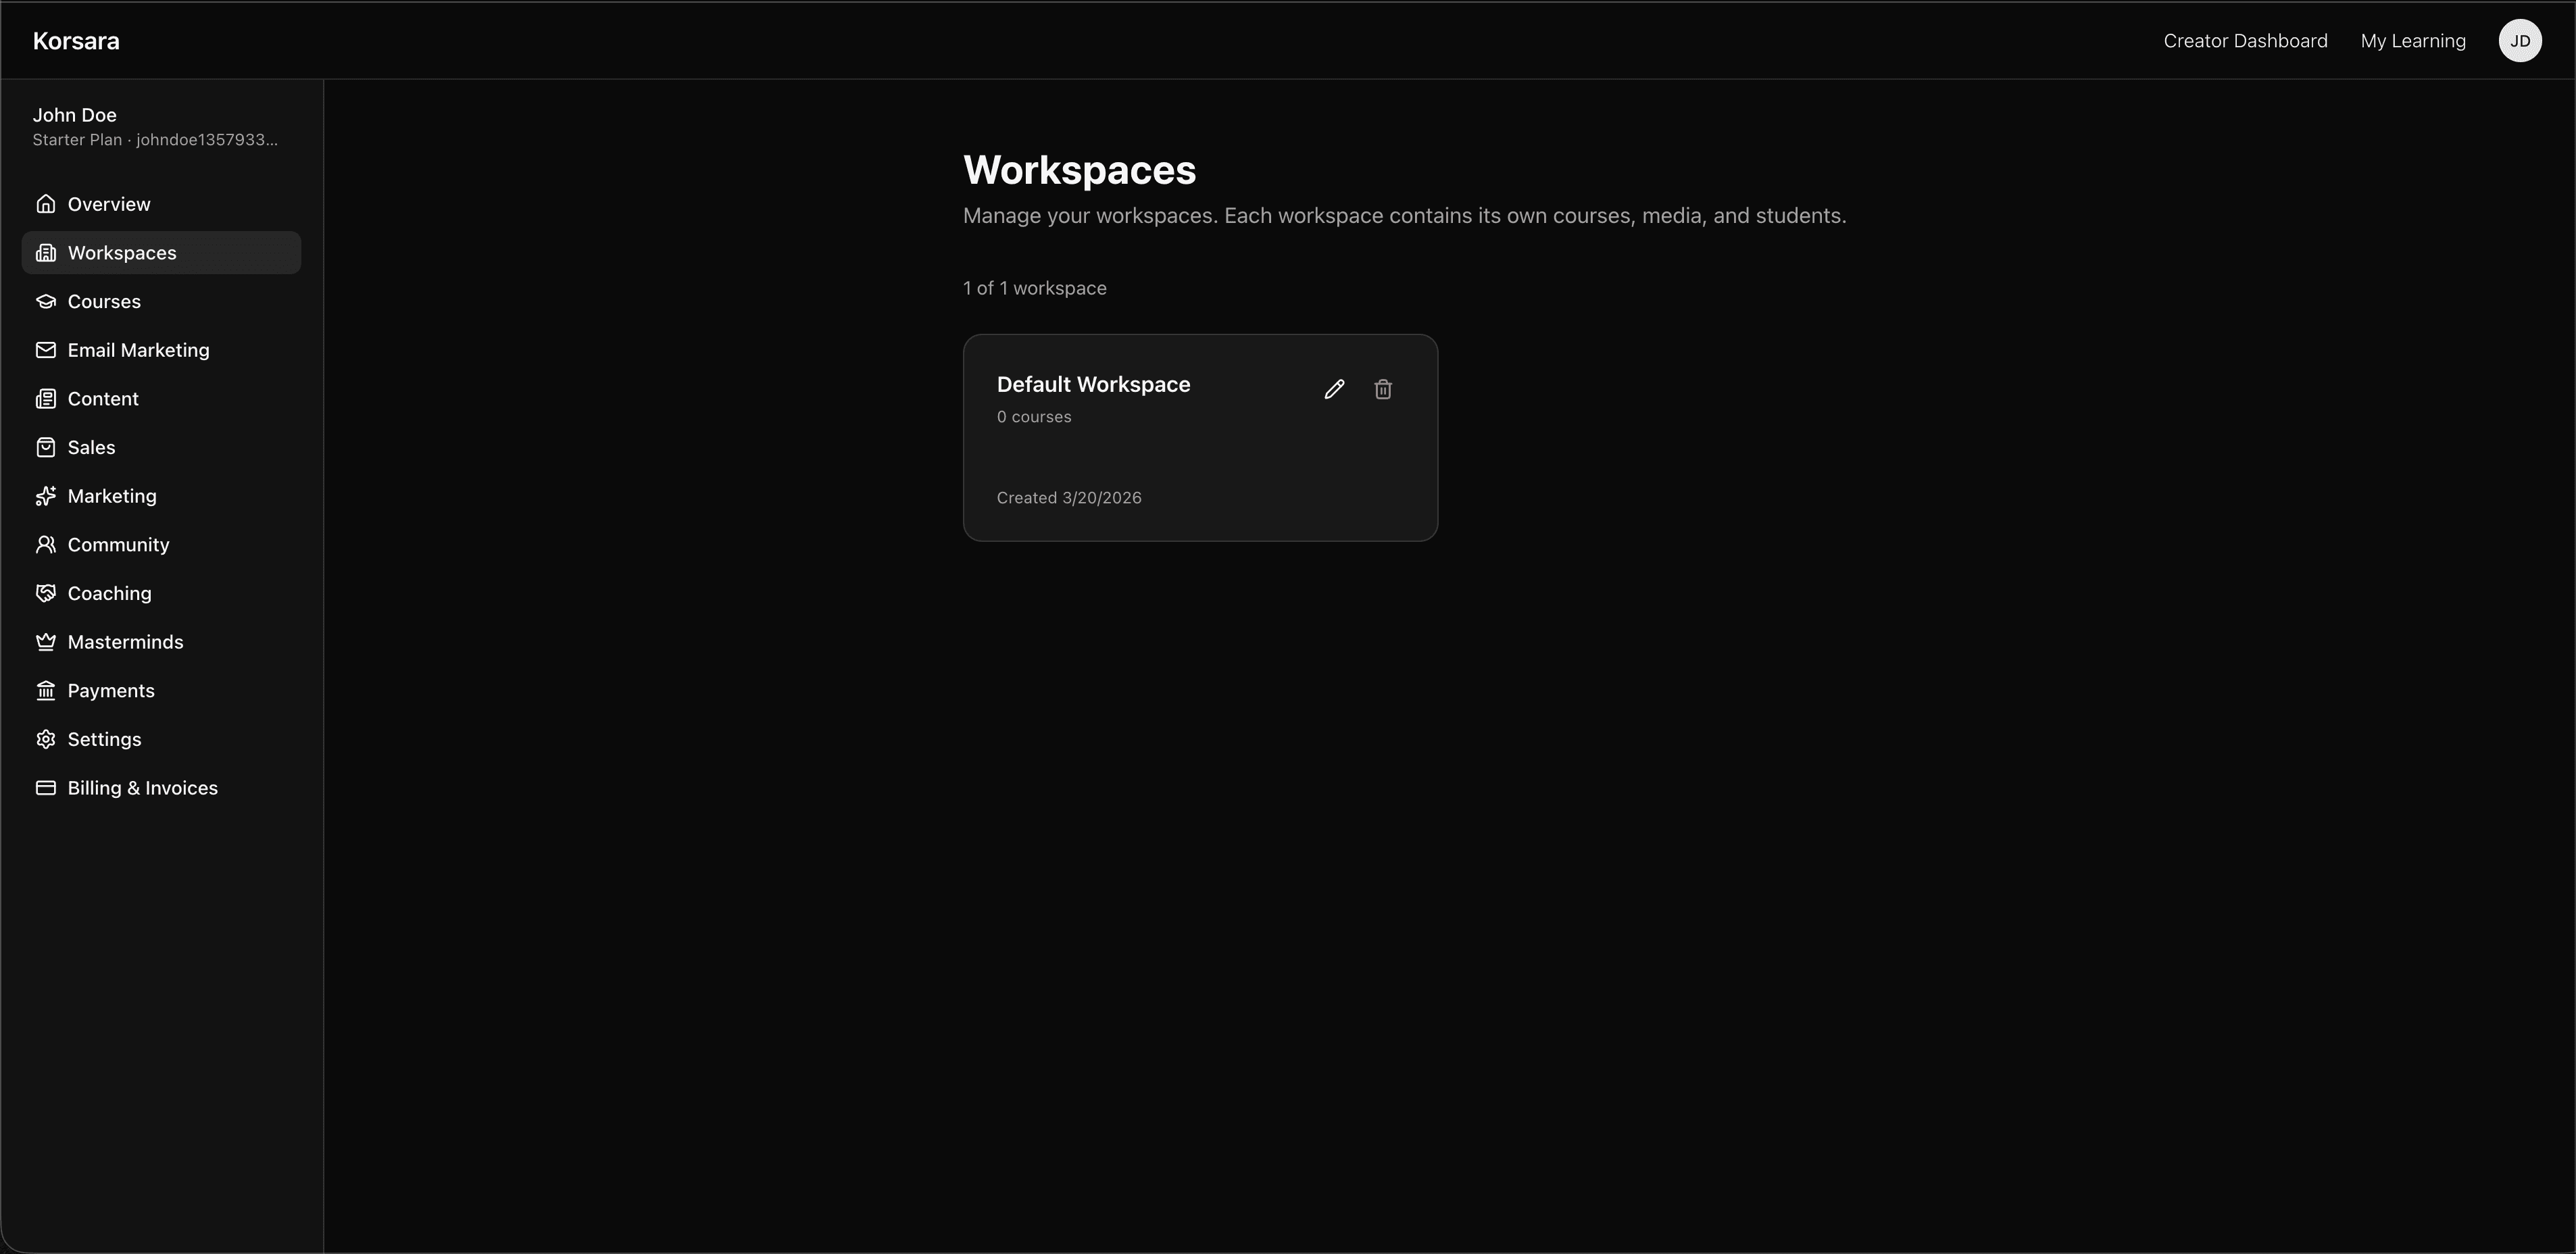
Task: Open the Overview home icon
Action: pyautogui.click(x=46, y=203)
